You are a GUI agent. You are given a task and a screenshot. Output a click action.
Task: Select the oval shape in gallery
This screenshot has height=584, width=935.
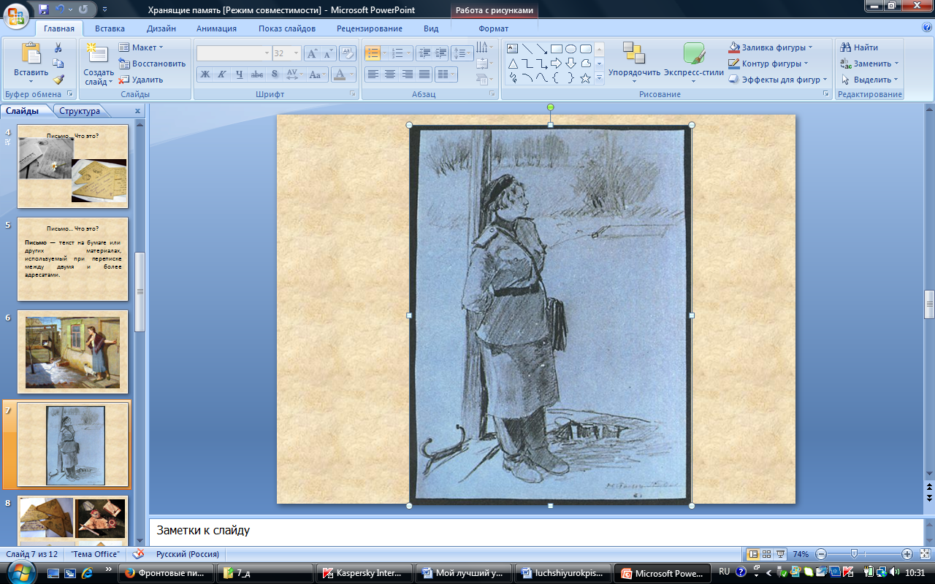pyautogui.click(x=571, y=49)
